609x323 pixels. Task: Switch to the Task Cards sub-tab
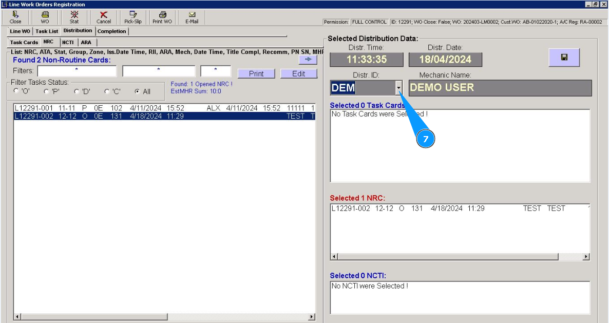tap(24, 42)
